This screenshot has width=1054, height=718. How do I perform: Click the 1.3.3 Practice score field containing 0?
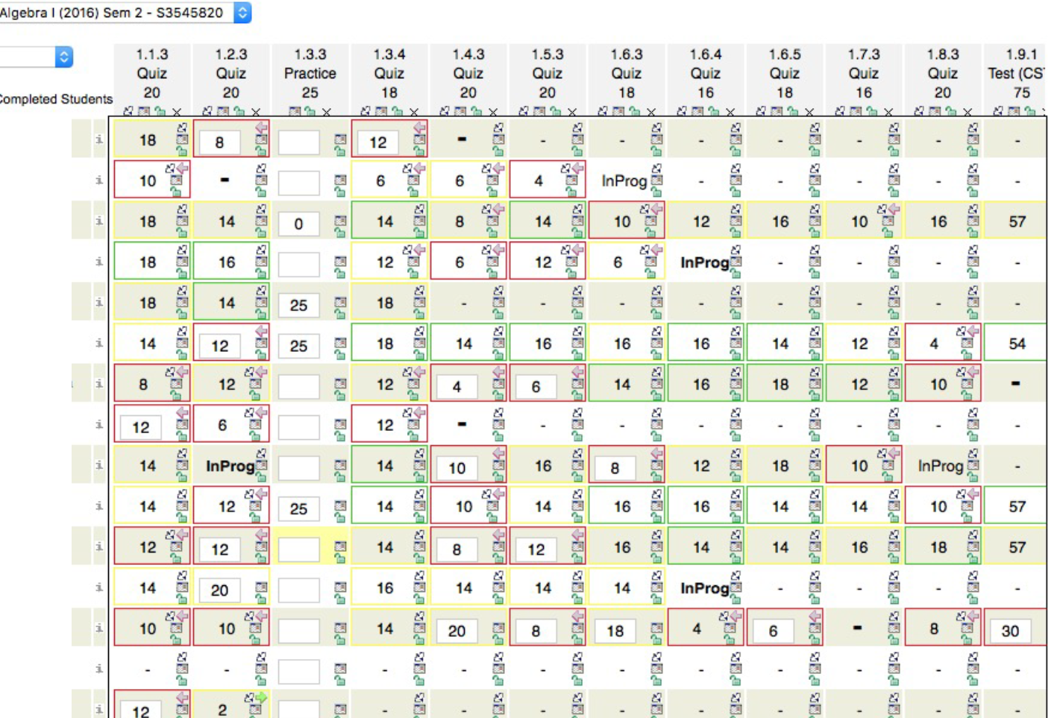298,224
